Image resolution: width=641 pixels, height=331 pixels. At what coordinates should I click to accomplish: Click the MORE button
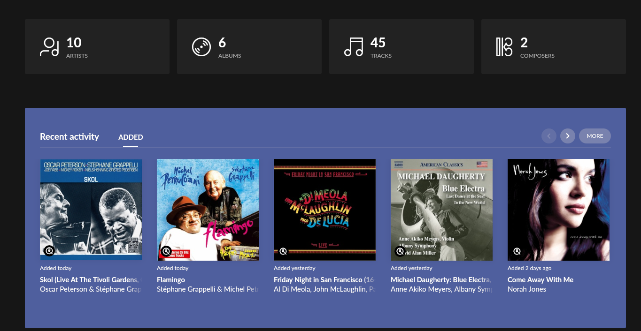[595, 136]
